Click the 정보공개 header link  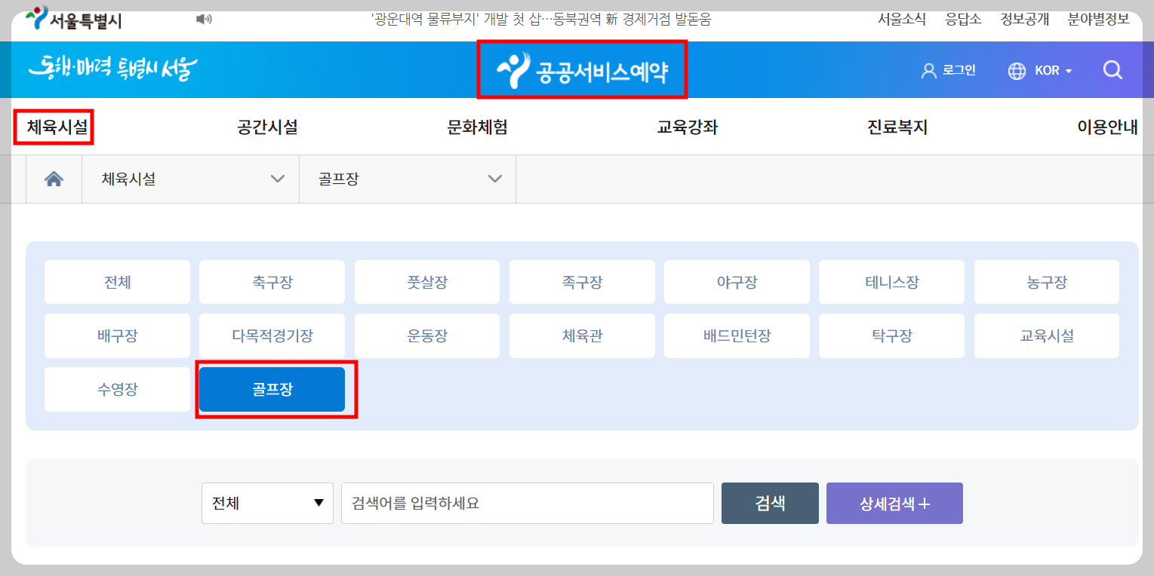coord(1023,19)
